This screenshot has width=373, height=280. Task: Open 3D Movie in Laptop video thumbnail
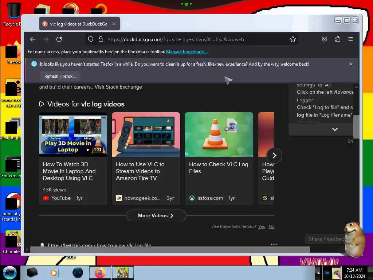[73, 135]
